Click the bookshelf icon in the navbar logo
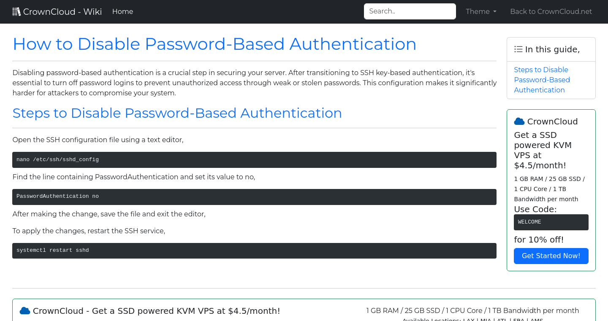This screenshot has width=608, height=321. pos(16,11)
